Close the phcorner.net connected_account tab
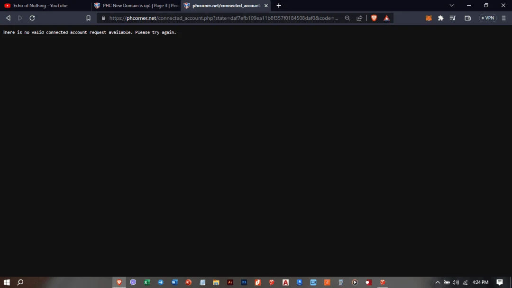The width and height of the screenshot is (512, 288). point(266,6)
